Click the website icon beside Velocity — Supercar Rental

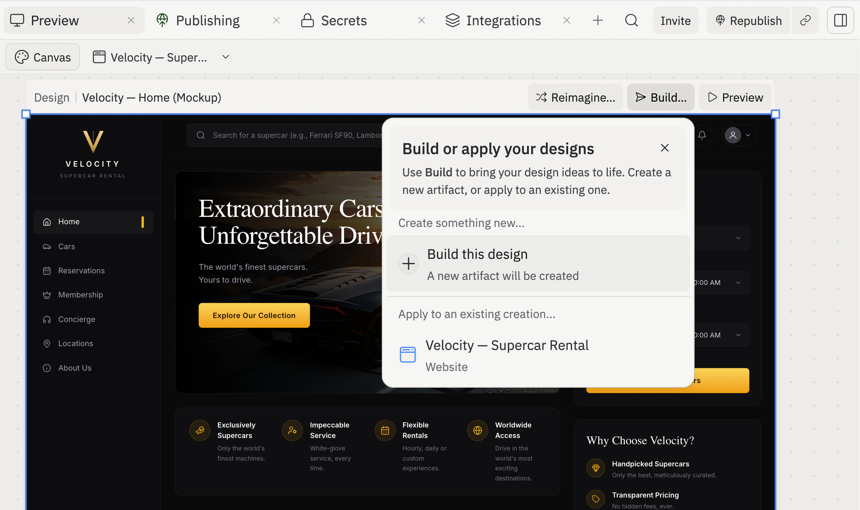(407, 355)
